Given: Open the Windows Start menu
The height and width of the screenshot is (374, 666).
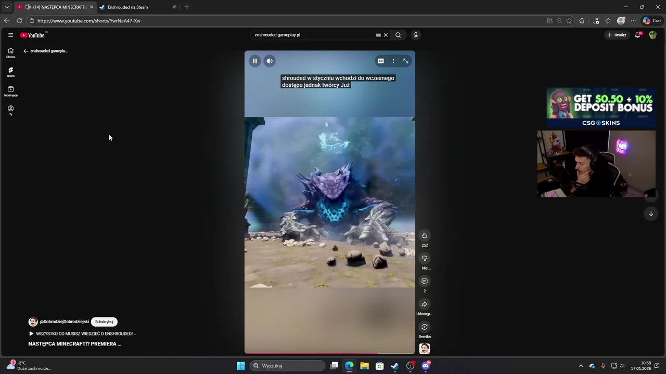Looking at the screenshot, I should [241, 366].
